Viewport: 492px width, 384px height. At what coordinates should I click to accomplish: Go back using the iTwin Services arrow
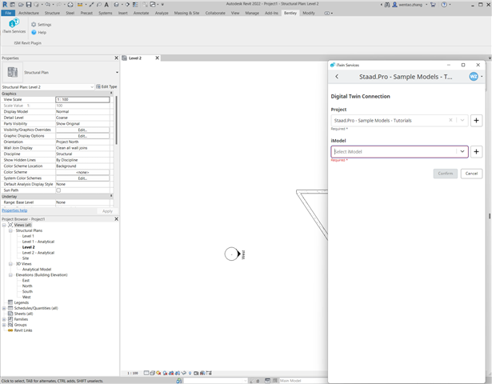(337, 77)
